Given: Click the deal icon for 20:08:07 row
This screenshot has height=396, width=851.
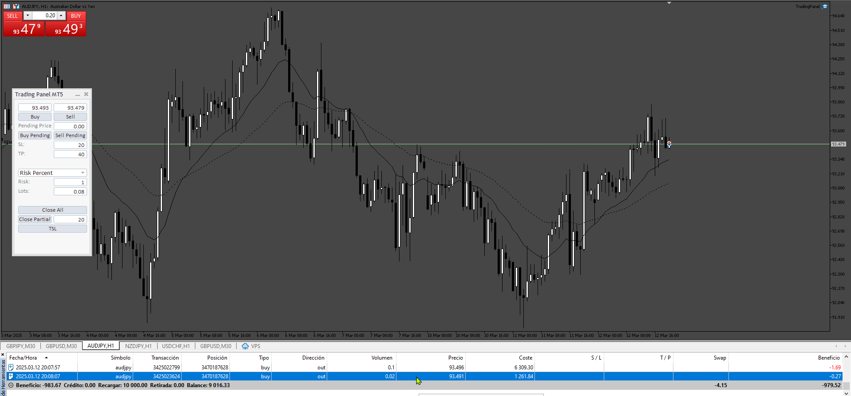Looking at the screenshot, I should pyautogui.click(x=11, y=376).
